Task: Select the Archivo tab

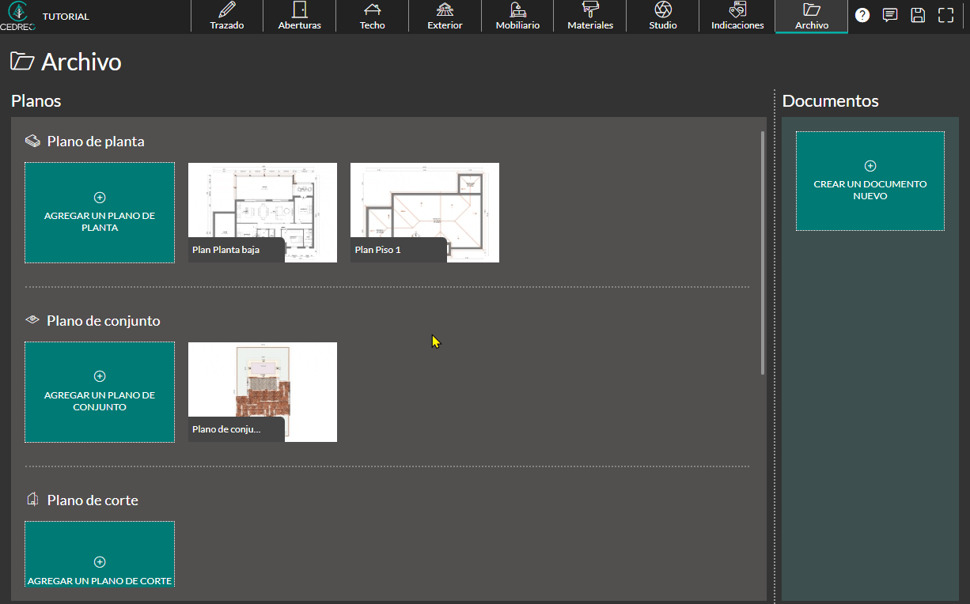Action: coord(812,17)
